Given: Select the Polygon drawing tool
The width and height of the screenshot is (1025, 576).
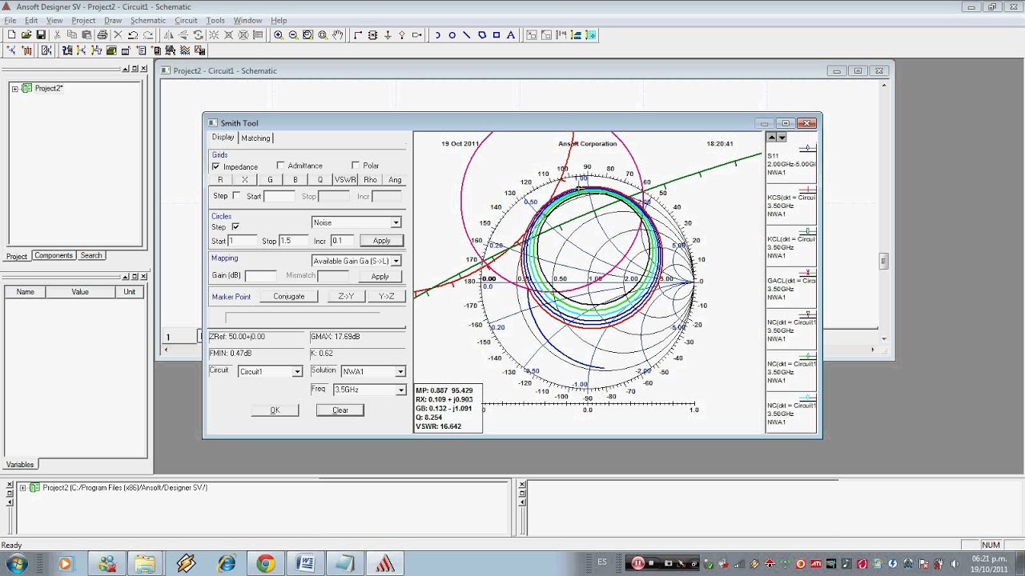Looking at the screenshot, I should click(x=482, y=35).
